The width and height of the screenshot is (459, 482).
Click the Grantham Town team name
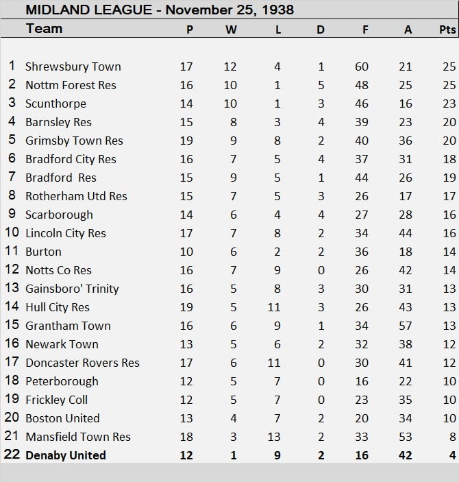pos(68,326)
